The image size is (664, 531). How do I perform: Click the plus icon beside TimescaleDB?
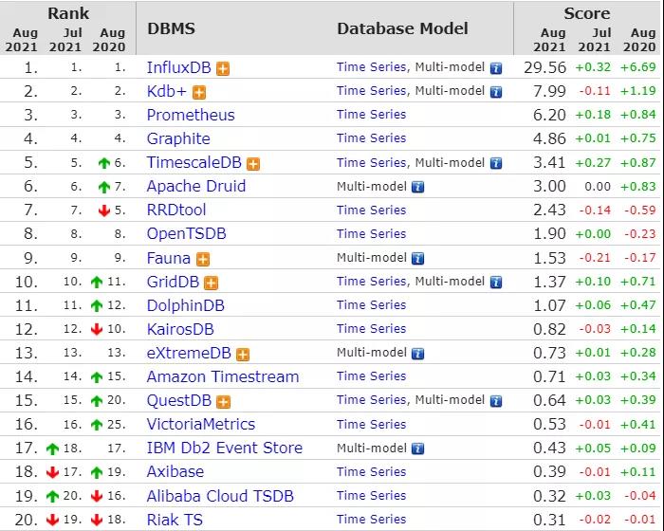coord(253,163)
